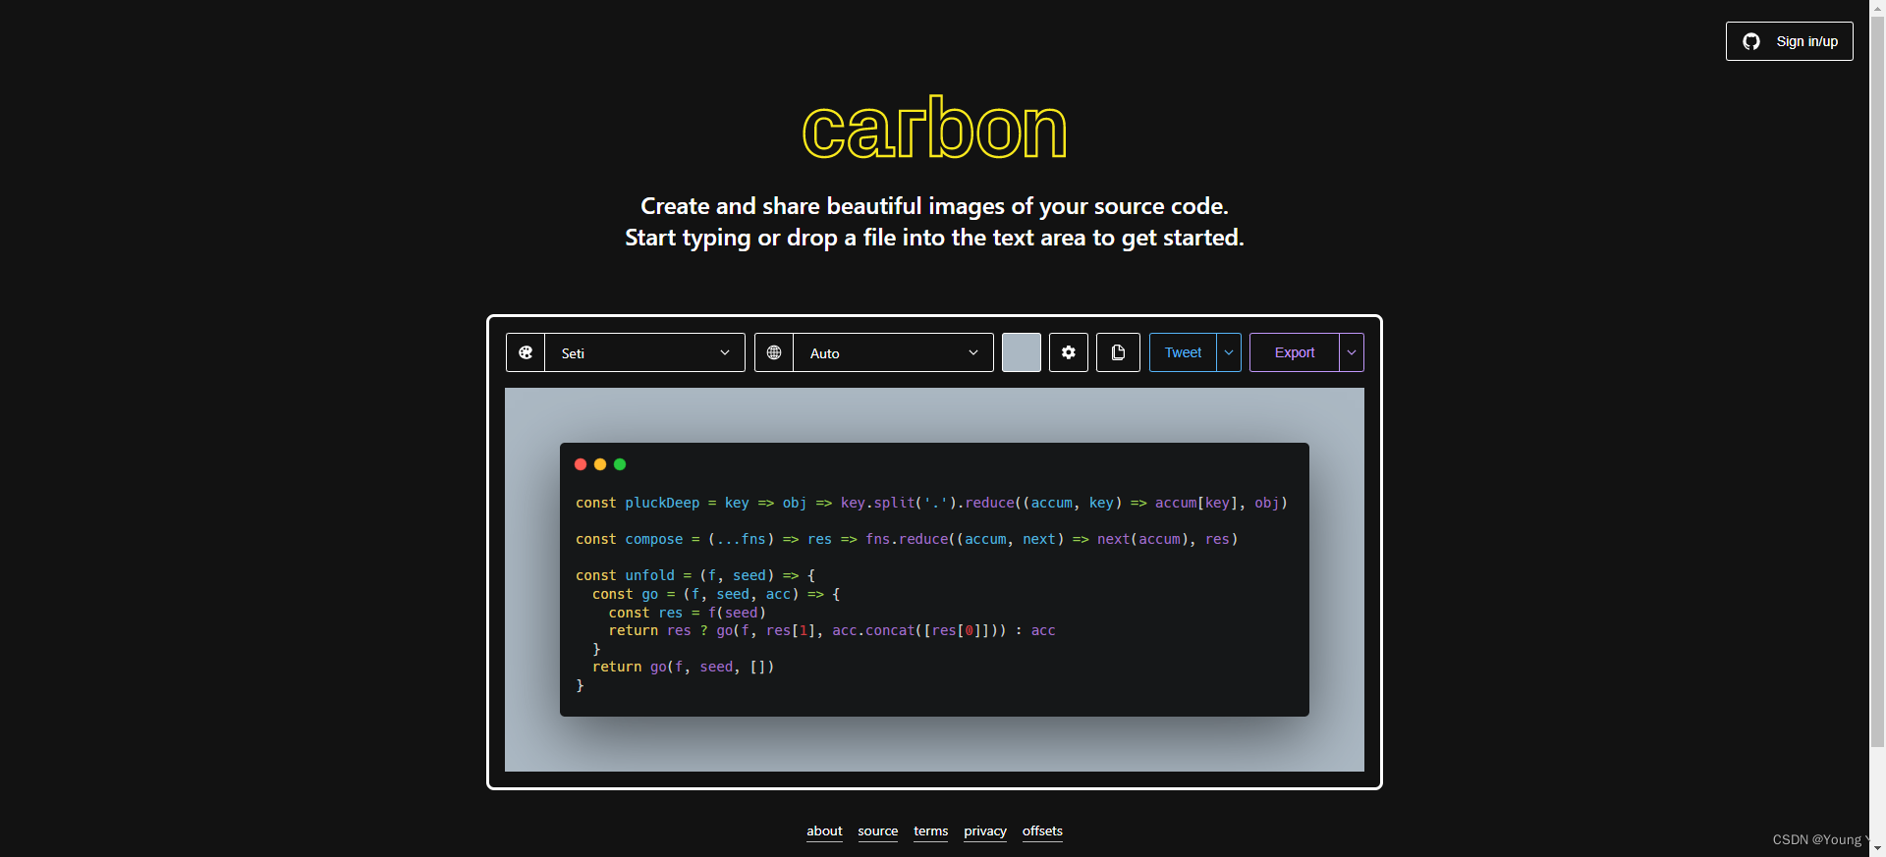Click the 'return go(f, seed, [])' line
Image resolution: width=1886 pixels, height=857 pixels.
(683, 667)
